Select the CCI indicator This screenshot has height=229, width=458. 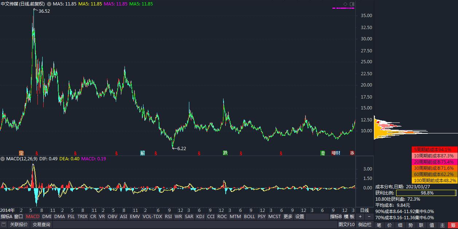210,216
